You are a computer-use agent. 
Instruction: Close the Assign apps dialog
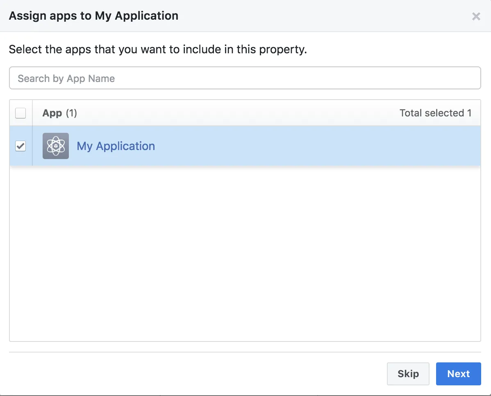pos(476,16)
